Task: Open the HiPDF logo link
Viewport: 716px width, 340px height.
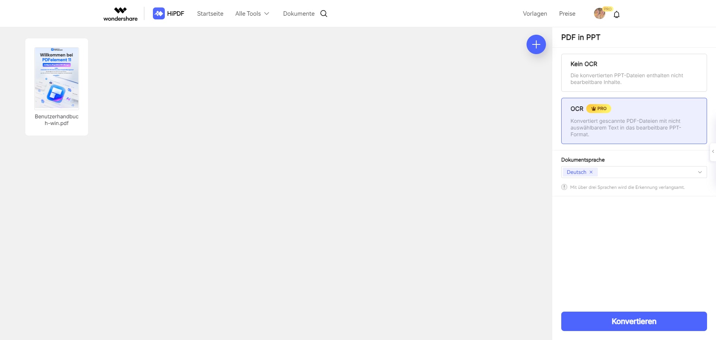Action: point(169,13)
